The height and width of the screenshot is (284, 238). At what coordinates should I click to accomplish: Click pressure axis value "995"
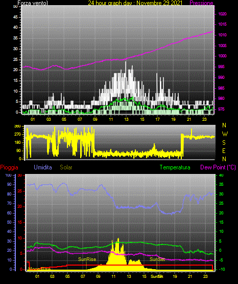(x=221, y=67)
